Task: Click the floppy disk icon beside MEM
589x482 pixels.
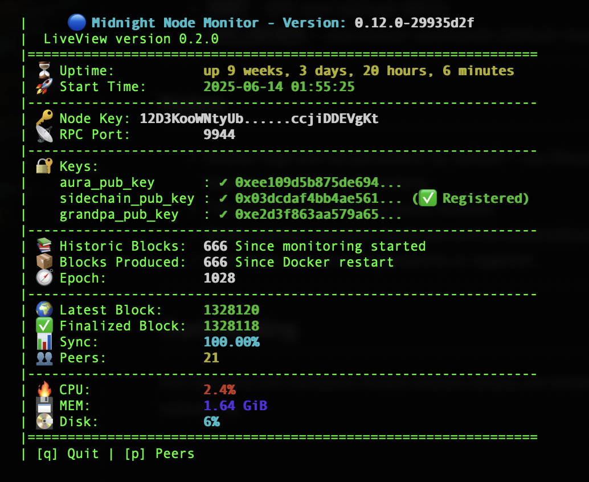Action: click(x=44, y=406)
